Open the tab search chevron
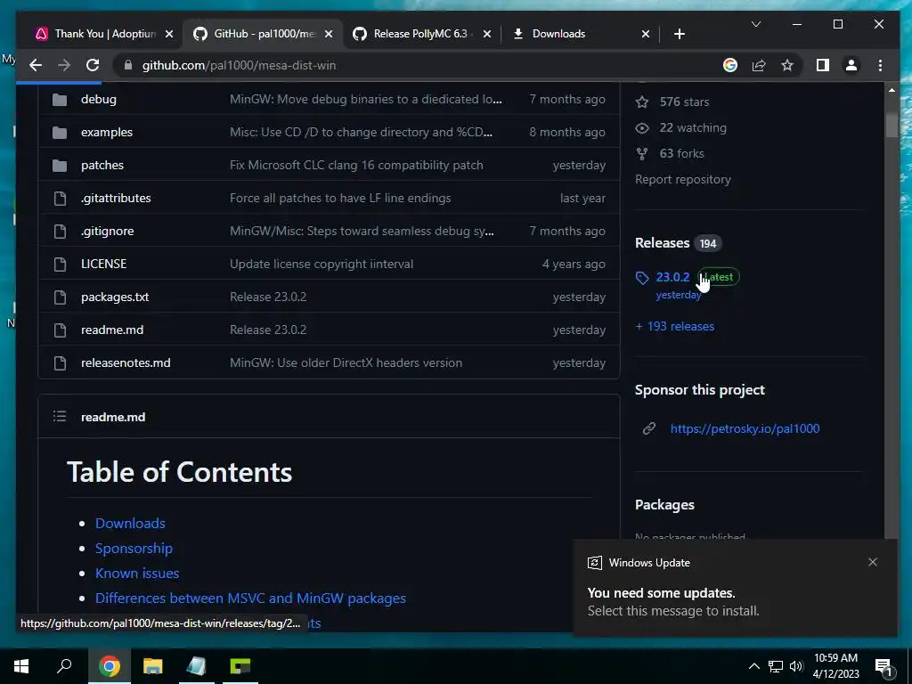This screenshot has height=684, width=912. pos(755,24)
